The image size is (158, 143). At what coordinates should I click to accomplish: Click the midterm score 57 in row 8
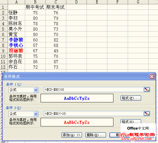tap(35, 45)
